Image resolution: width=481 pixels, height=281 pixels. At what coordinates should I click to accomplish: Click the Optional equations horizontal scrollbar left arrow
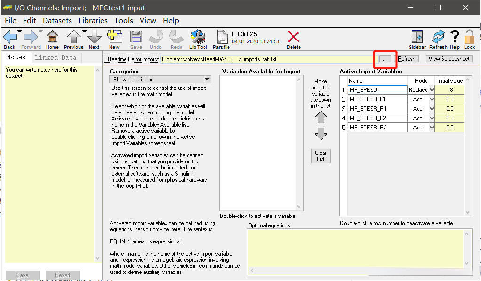click(x=252, y=271)
